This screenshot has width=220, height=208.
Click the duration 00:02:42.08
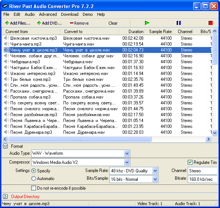click(x=133, y=38)
